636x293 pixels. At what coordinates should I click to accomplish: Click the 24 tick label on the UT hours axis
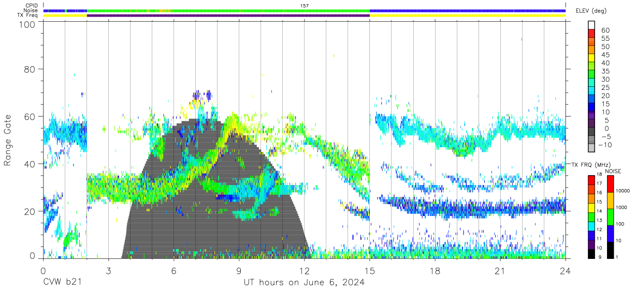pos(566,271)
